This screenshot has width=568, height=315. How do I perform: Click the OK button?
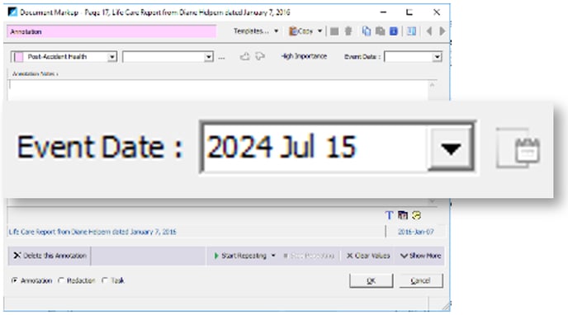pyautogui.click(x=371, y=280)
